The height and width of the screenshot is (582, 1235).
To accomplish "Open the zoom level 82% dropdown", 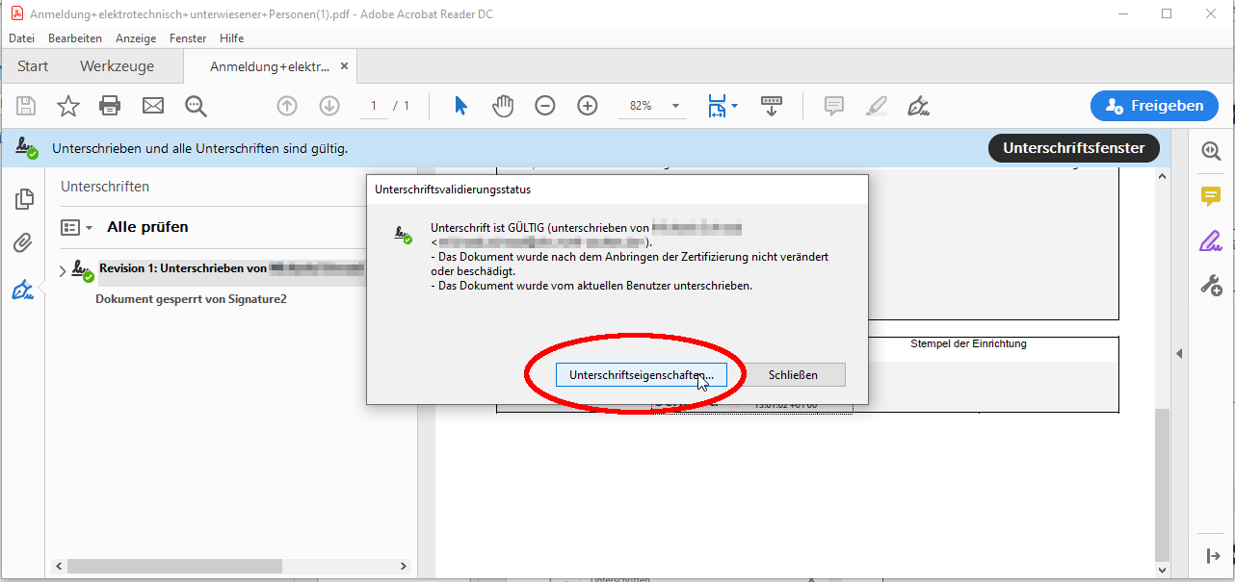I will click(x=675, y=106).
